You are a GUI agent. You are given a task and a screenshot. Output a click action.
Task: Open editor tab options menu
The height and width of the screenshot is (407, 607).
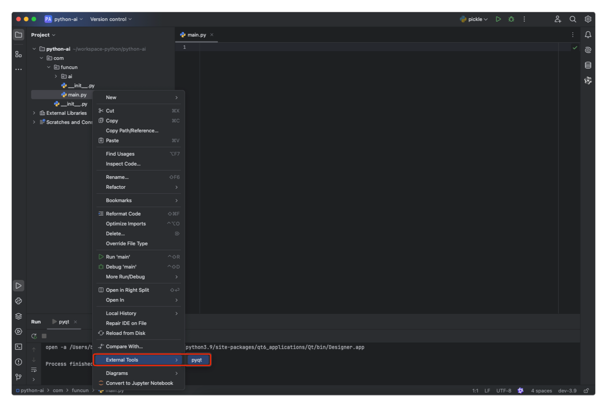573,35
